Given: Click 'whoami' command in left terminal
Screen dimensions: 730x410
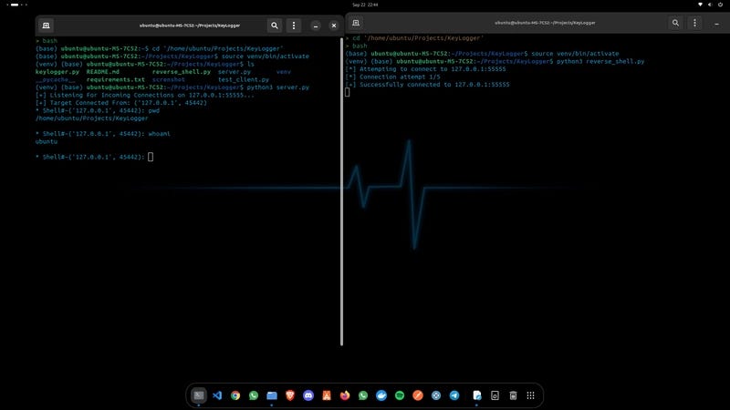Looking at the screenshot, I should click(159, 134).
